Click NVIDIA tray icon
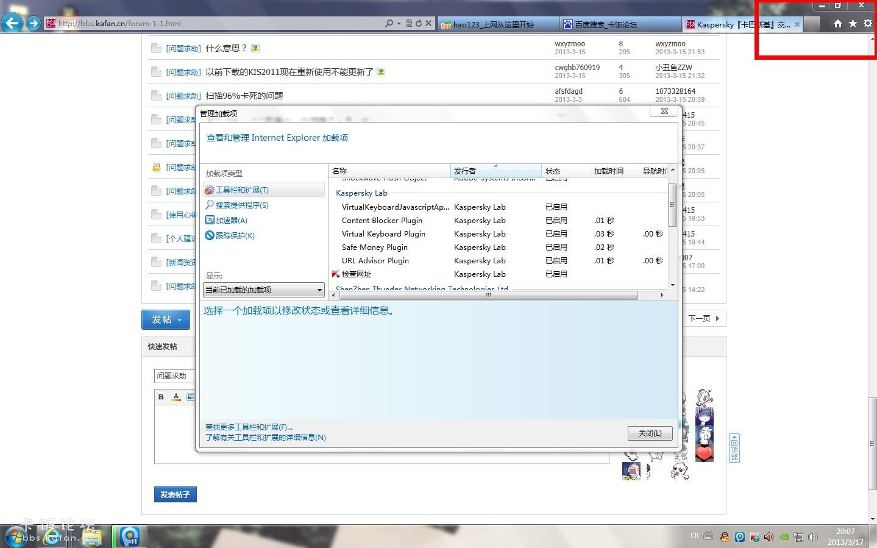This screenshot has width=877, height=548. coord(784,537)
